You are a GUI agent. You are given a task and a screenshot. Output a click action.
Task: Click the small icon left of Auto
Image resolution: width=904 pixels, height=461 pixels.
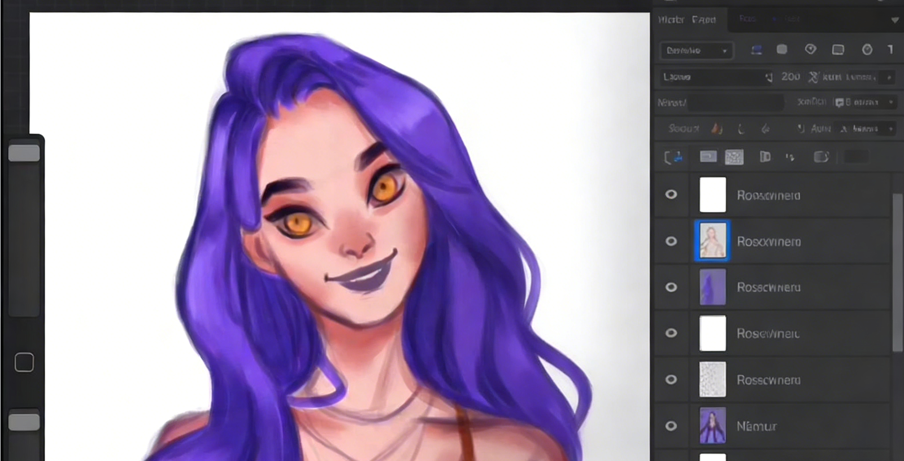click(x=801, y=129)
